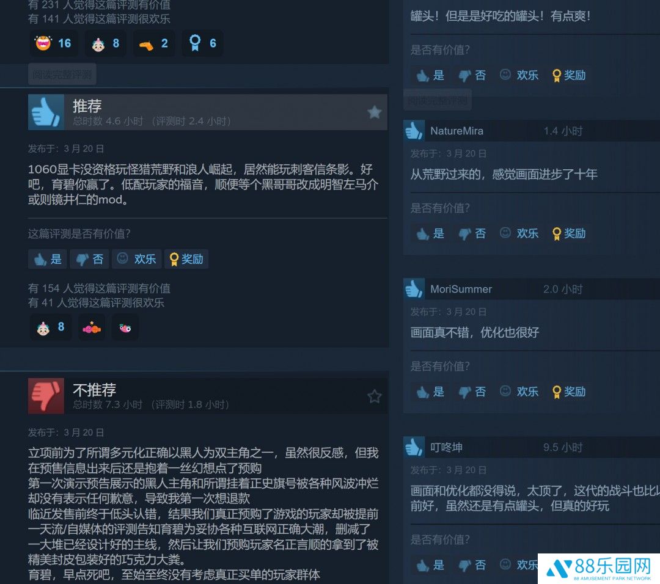Vote 是 on MoriSummer's review
The width and height of the screenshot is (660, 584).
point(430,392)
